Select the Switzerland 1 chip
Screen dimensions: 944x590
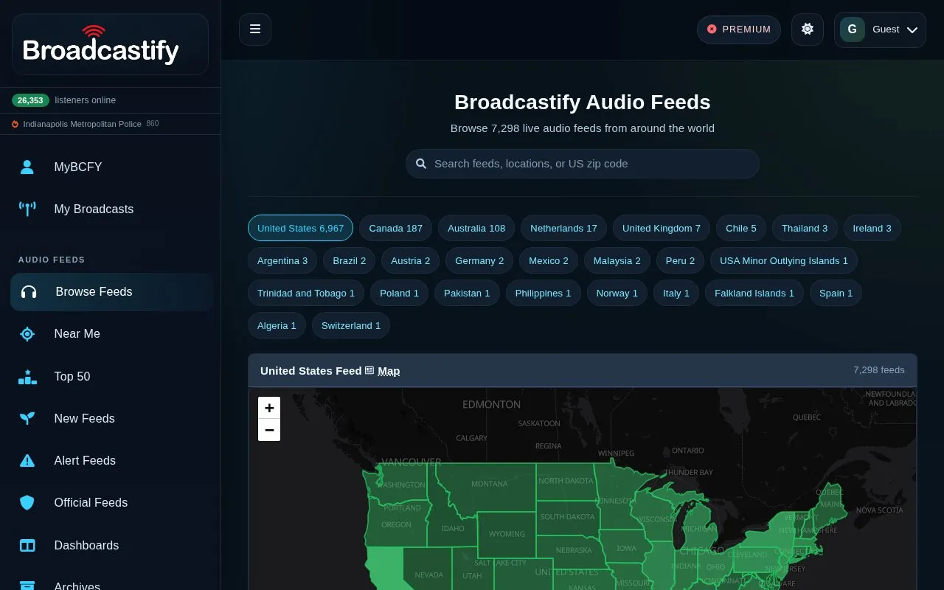pyautogui.click(x=351, y=325)
